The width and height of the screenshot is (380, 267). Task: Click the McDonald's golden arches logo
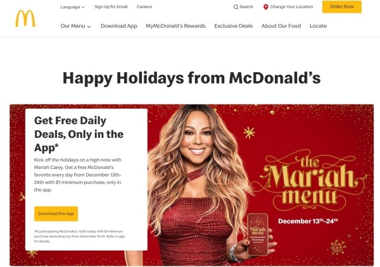[x=25, y=18]
